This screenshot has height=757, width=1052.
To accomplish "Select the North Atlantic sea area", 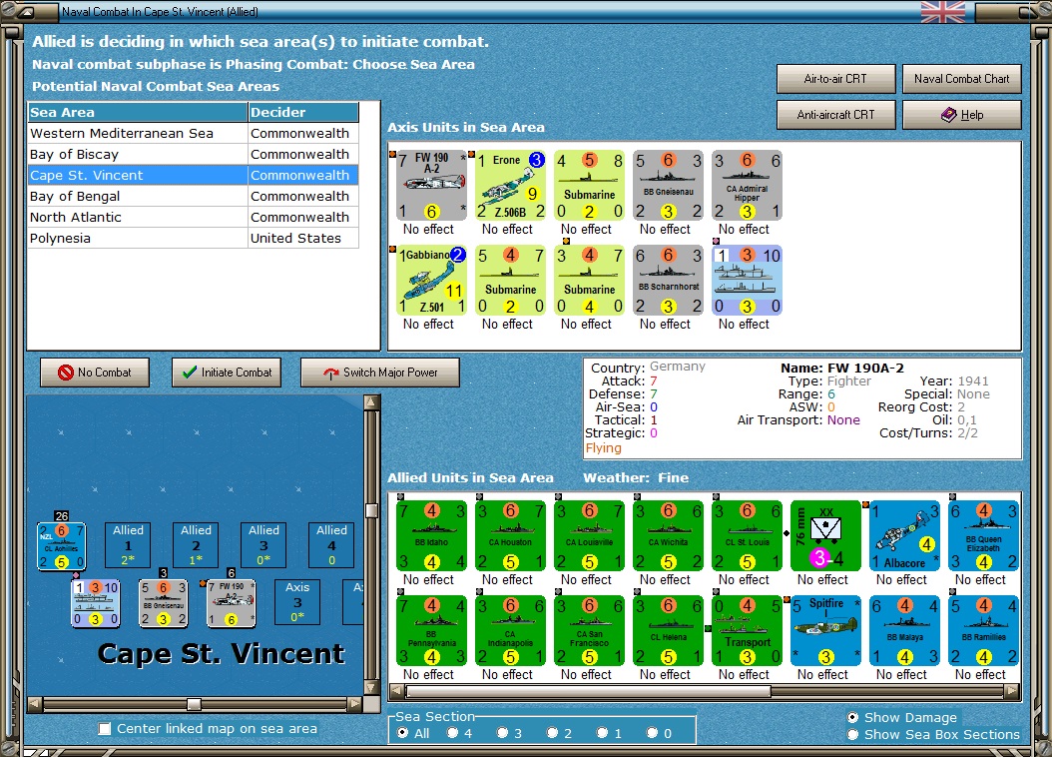I will click(x=194, y=217).
